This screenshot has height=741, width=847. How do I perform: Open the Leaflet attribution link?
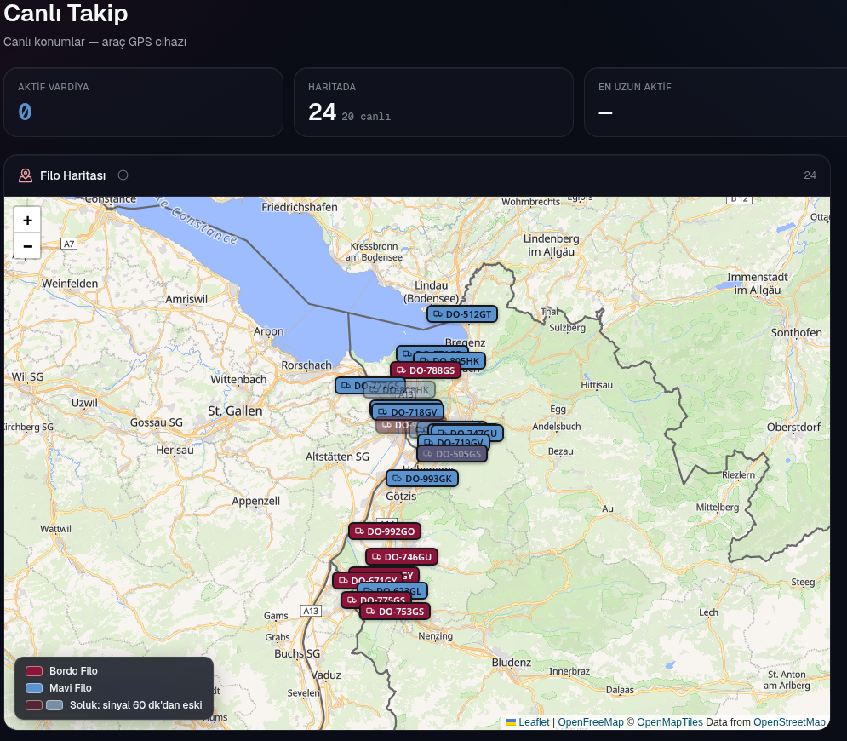tap(528, 722)
